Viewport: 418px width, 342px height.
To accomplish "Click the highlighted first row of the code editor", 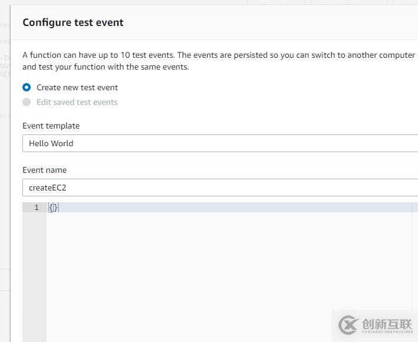I will point(229,208).
